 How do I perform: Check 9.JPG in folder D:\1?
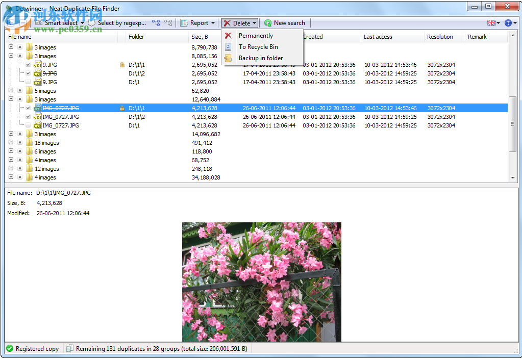[x=28, y=82]
